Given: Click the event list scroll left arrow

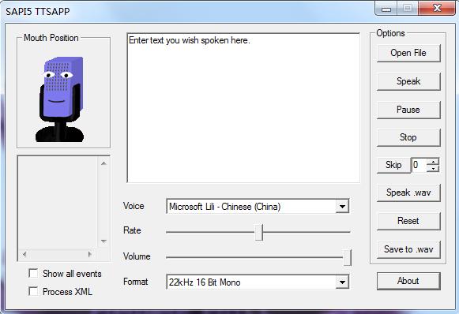Looking at the screenshot, I should (24, 254).
